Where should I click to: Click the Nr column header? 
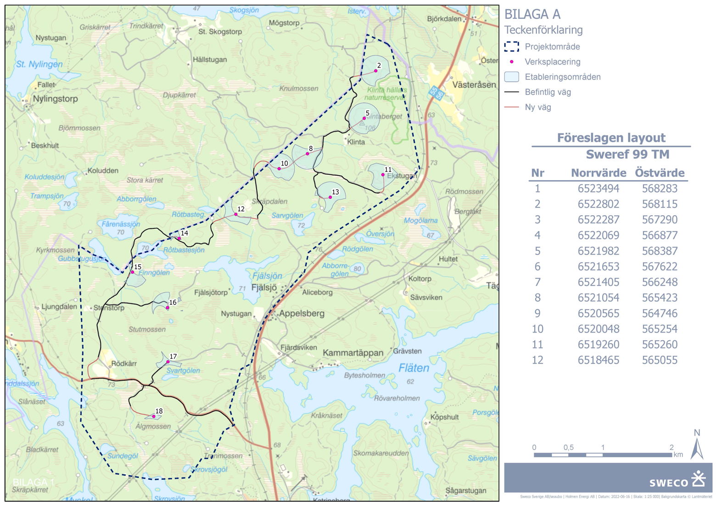[537, 173]
